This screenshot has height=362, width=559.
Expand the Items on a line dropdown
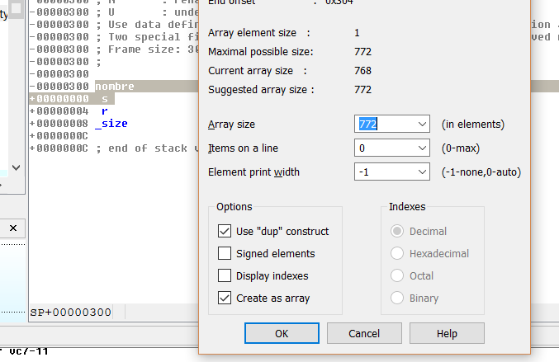click(x=422, y=148)
